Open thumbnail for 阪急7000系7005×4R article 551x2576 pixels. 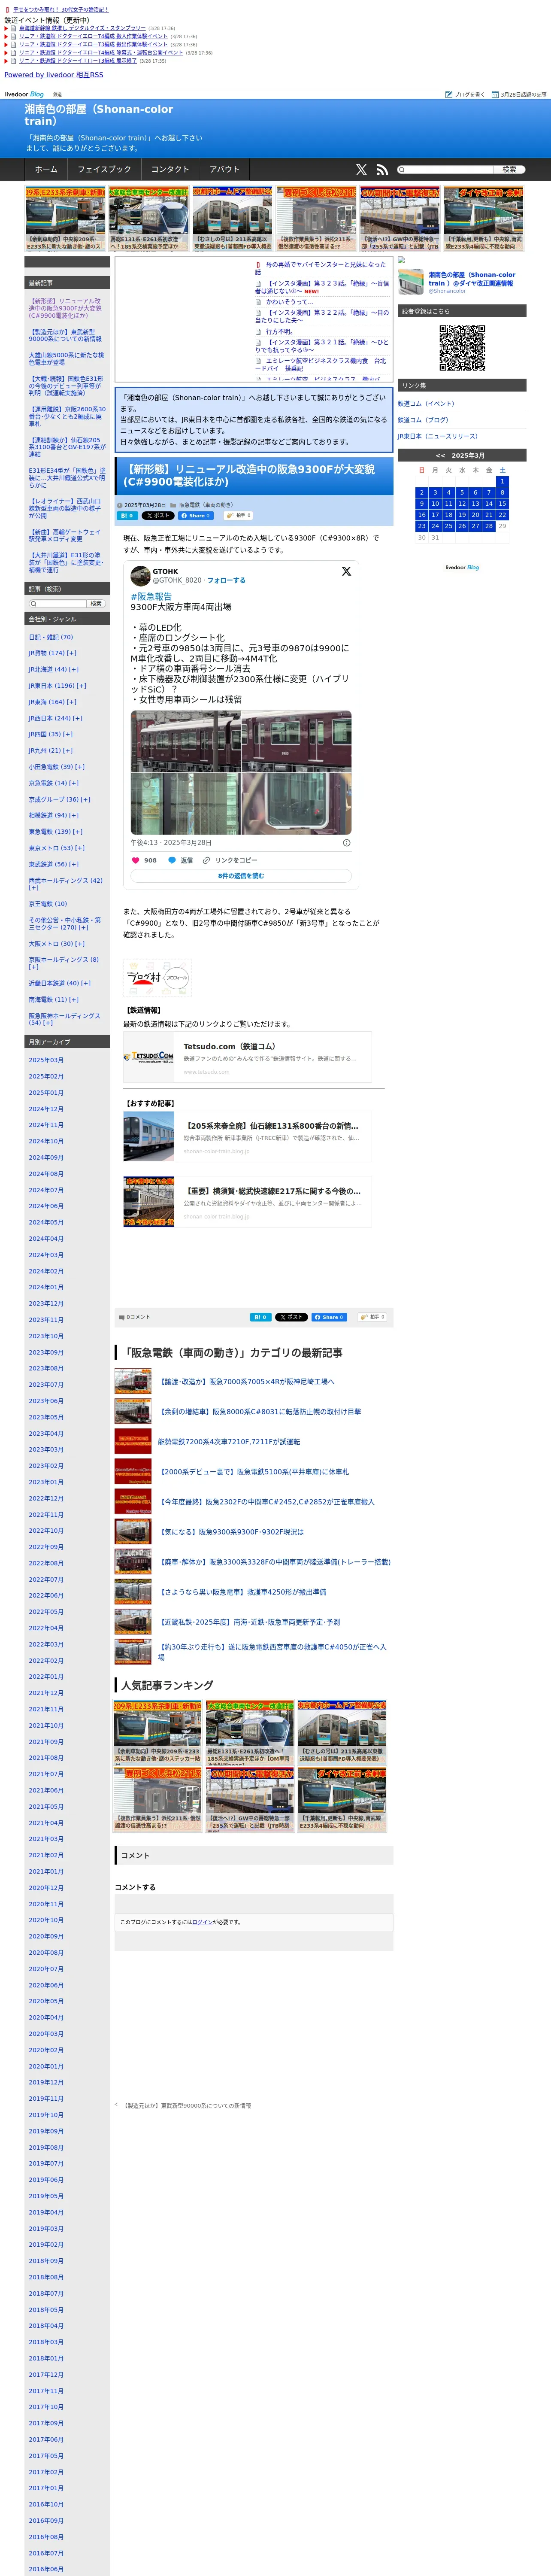[x=133, y=1381]
